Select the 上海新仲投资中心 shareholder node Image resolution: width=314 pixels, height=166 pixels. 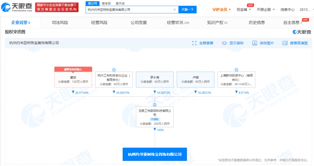[236, 79]
